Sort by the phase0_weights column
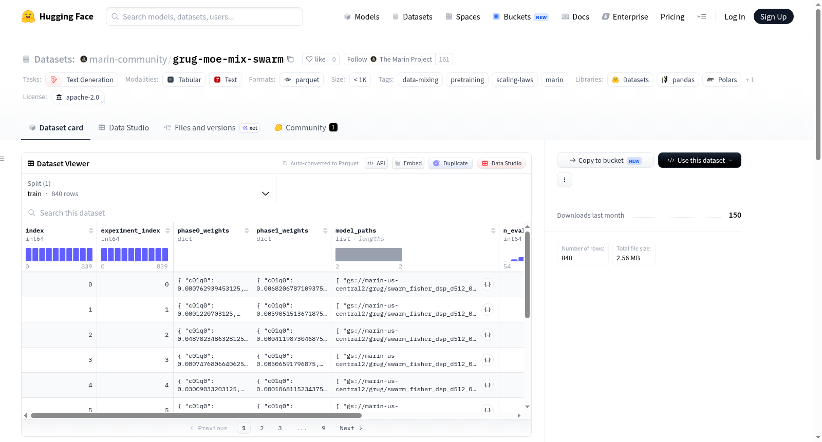 click(247, 230)
